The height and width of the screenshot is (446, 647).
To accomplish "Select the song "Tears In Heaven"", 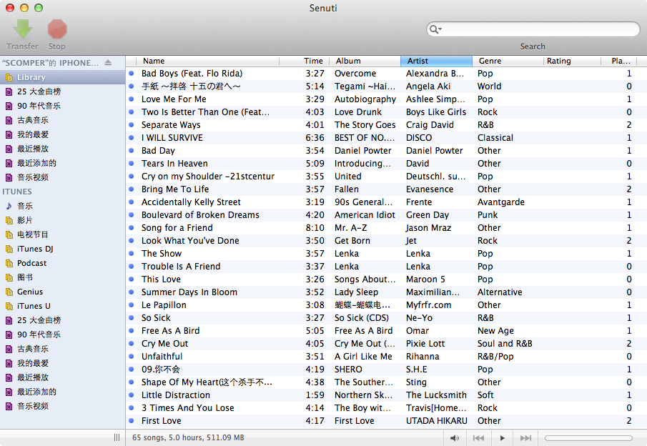I will coord(174,164).
